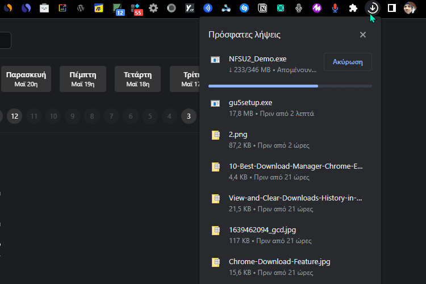
Task: Click the blue sound-wave extension icon
Action: (x=208, y=8)
